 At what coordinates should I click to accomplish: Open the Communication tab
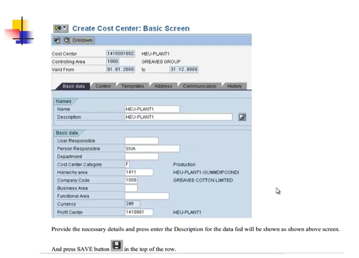[x=200, y=86]
